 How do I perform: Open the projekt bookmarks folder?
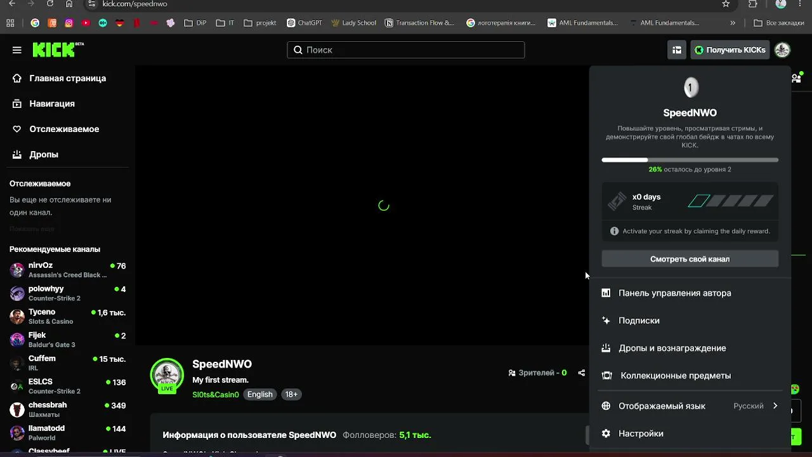pos(260,23)
